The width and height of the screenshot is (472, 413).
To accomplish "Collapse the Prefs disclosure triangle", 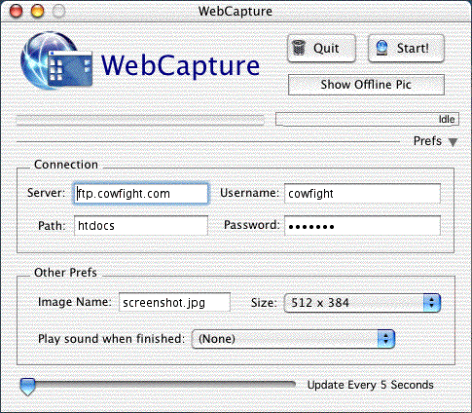I will click(x=453, y=142).
